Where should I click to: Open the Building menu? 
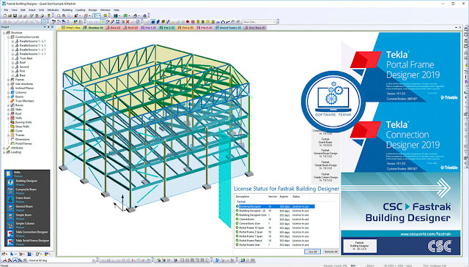click(x=67, y=10)
